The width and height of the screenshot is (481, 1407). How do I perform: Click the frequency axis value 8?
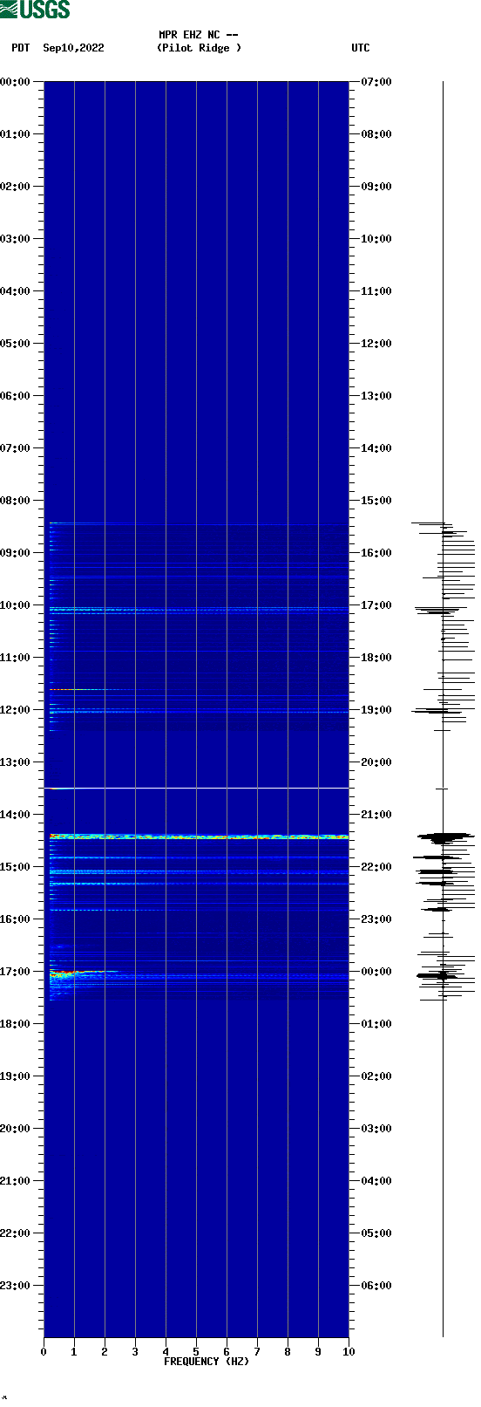point(288,1352)
